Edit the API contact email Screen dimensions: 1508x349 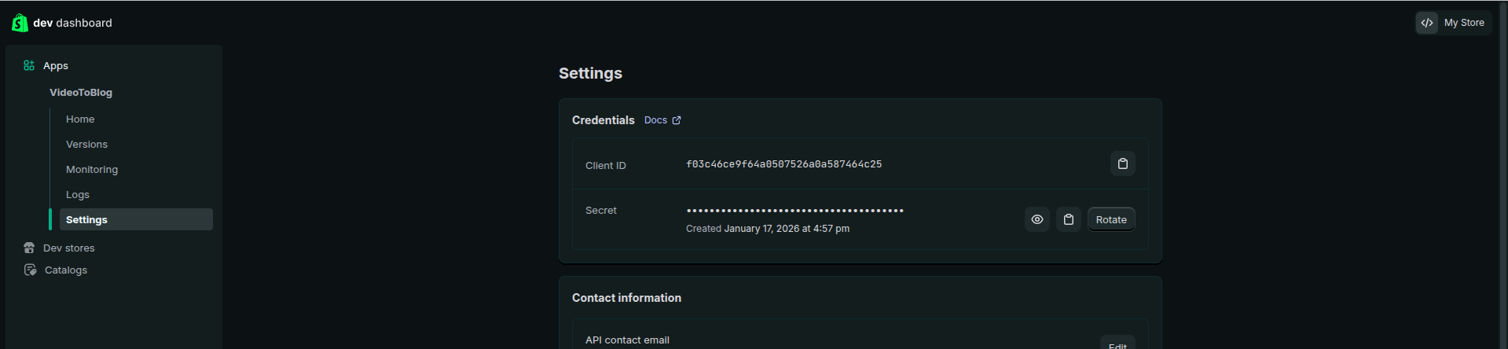[1117, 343]
